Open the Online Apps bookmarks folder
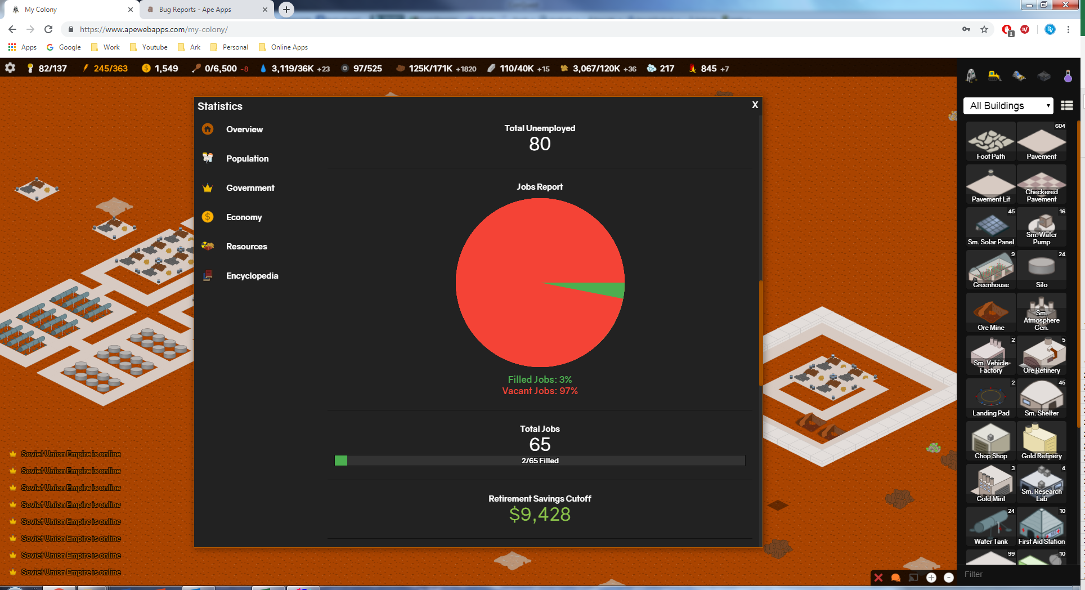Image resolution: width=1085 pixels, height=590 pixels. 284,47
